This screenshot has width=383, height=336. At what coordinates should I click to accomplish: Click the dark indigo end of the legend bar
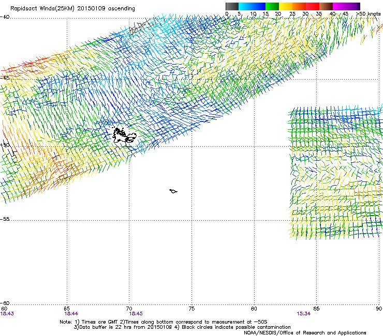click(358, 6)
